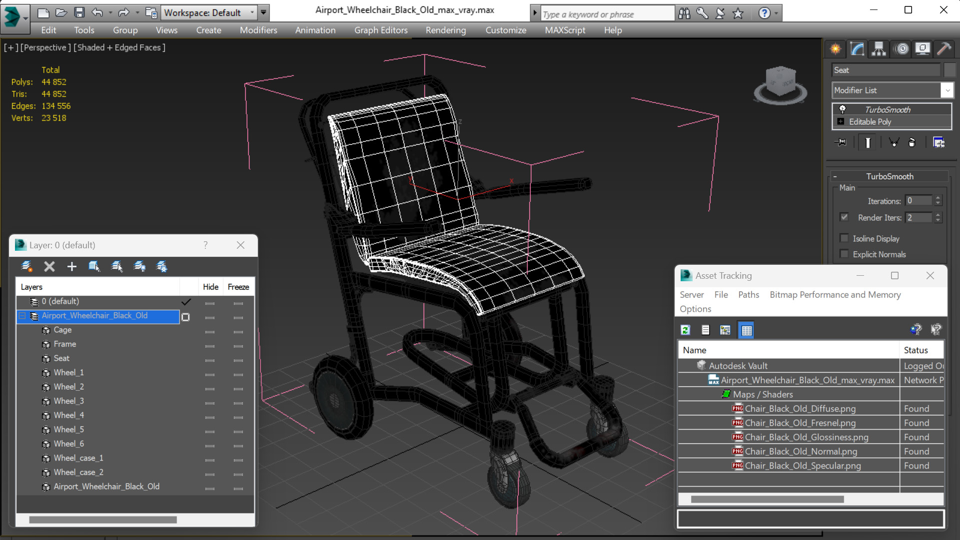Select the Wheel_case_1 object in layers

[x=78, y=458]
